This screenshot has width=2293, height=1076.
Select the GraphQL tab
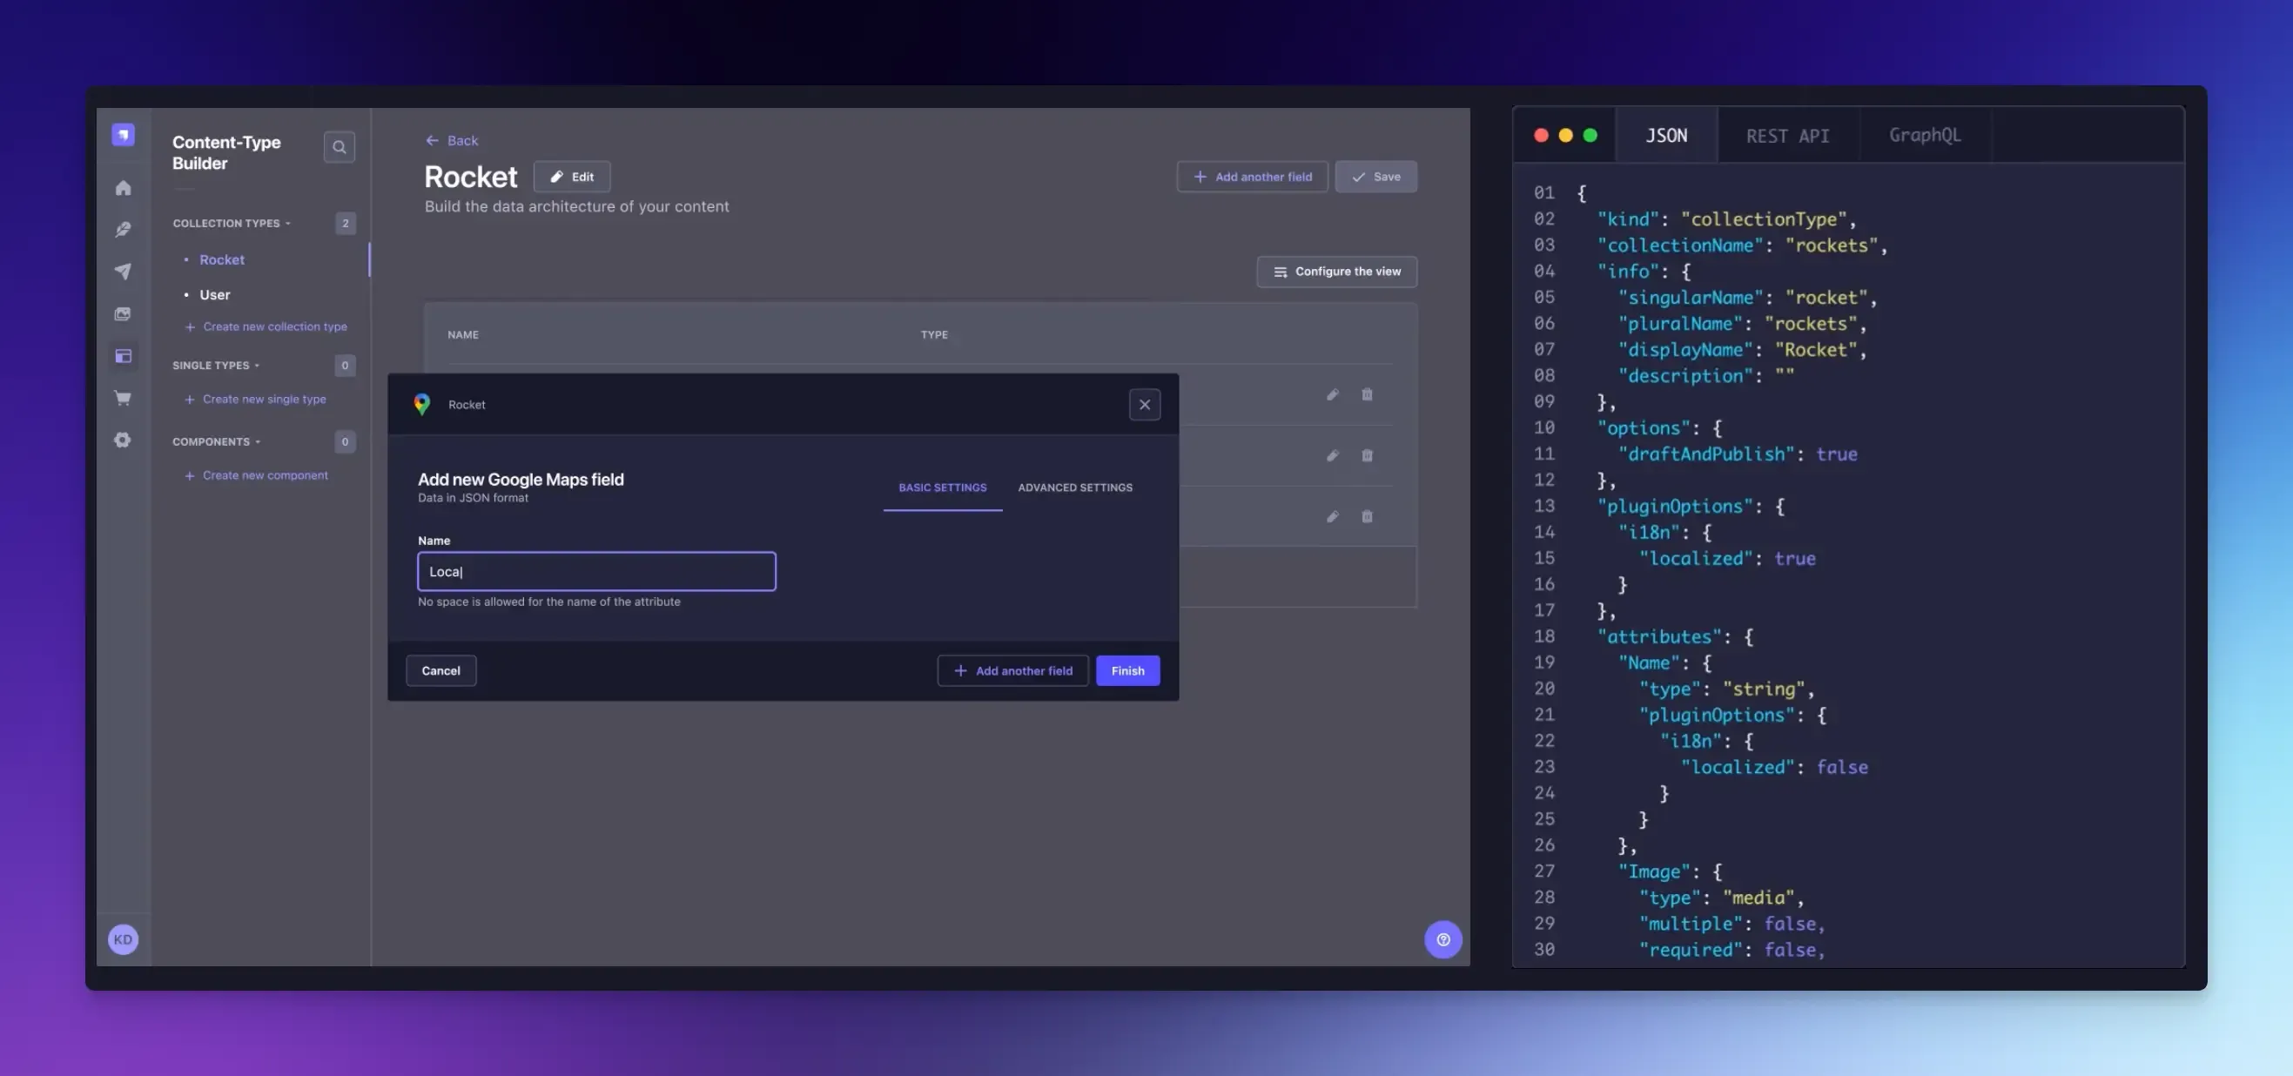point(1924,135)
